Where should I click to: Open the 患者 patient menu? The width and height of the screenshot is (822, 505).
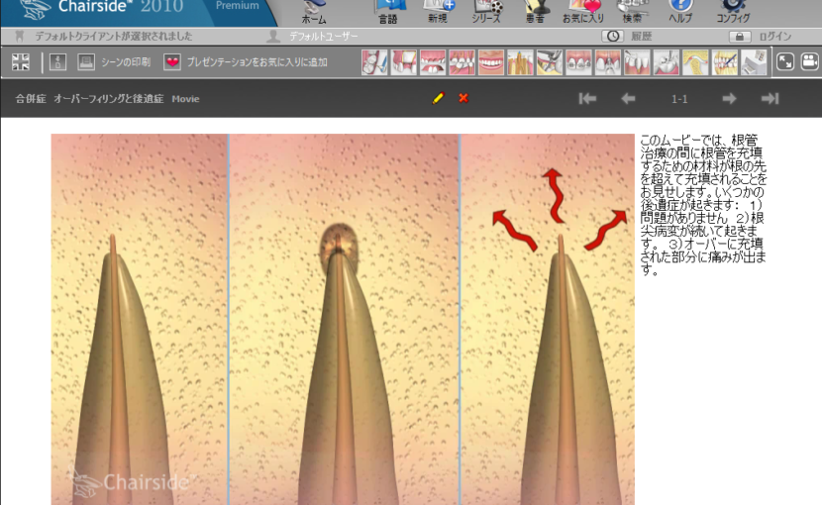535,12
